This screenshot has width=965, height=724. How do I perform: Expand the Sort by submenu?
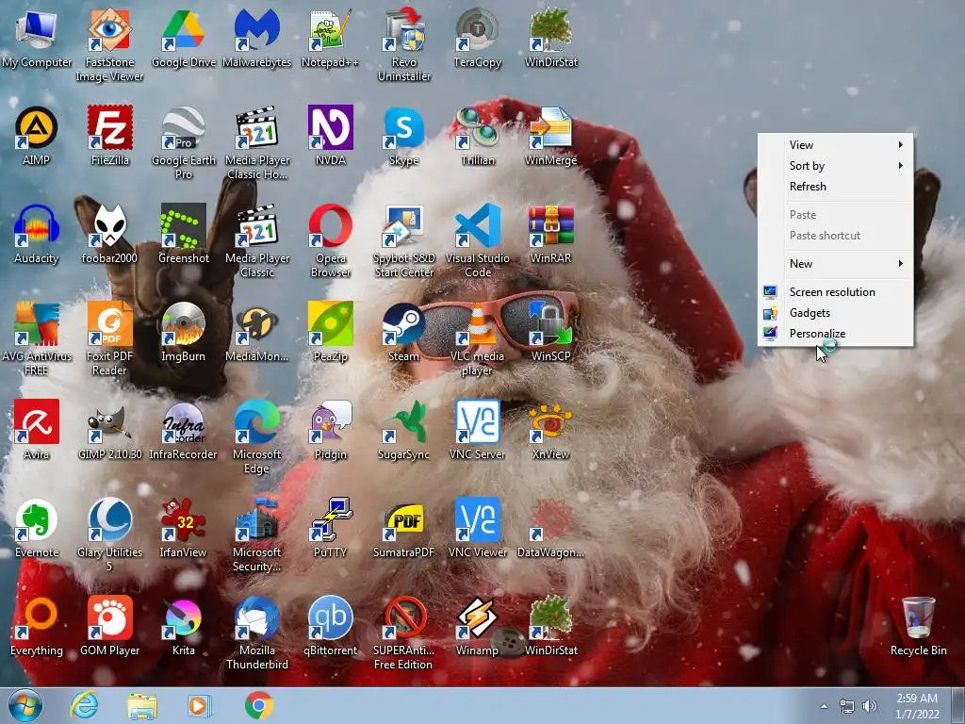[x=835, y=166]
